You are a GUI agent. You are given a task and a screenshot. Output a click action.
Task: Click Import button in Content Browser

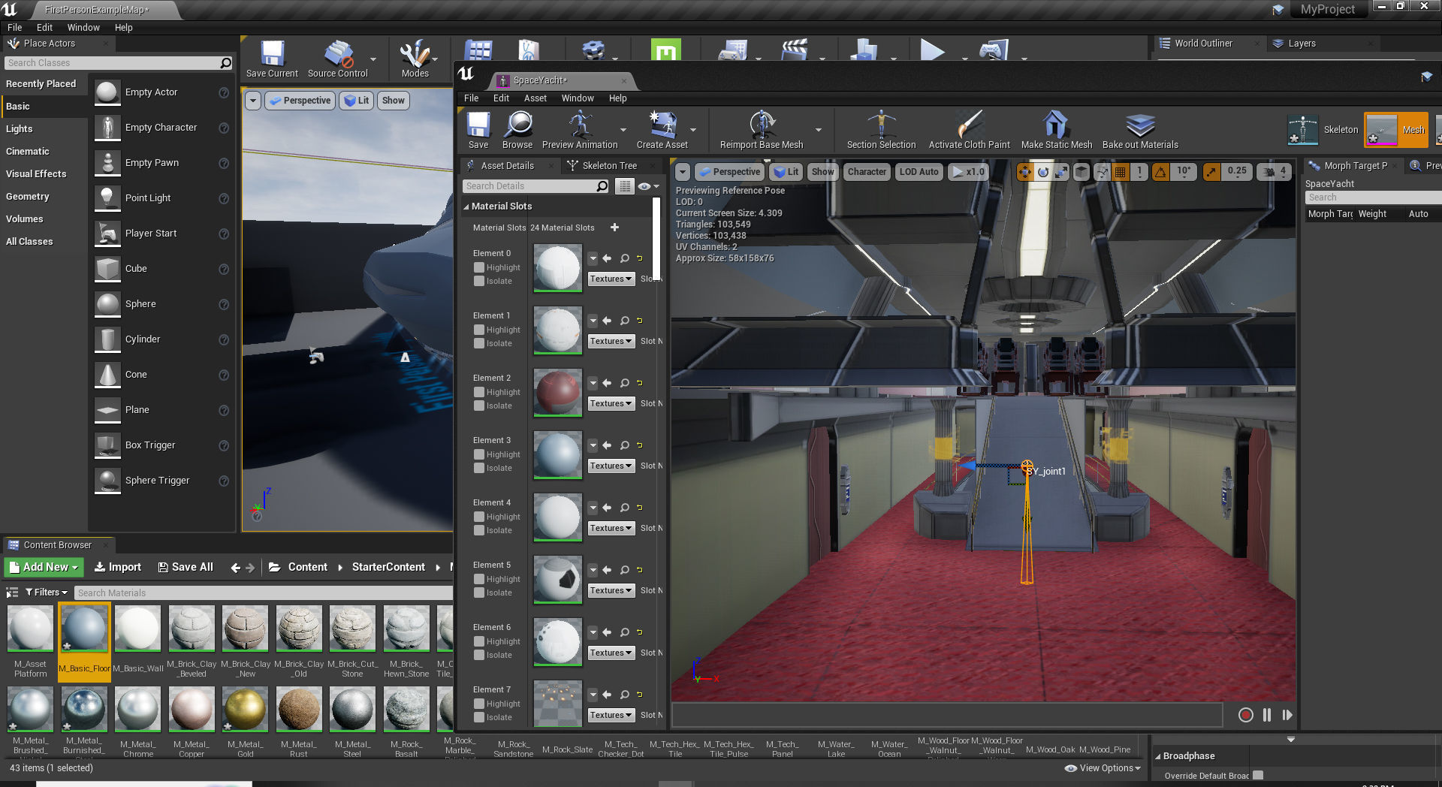pos(117,568)
